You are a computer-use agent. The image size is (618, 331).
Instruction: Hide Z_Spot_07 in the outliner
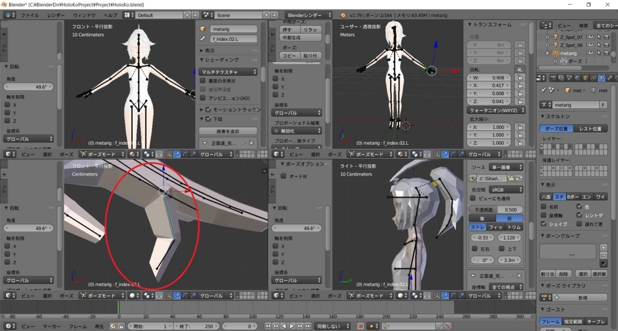[590, 37]
